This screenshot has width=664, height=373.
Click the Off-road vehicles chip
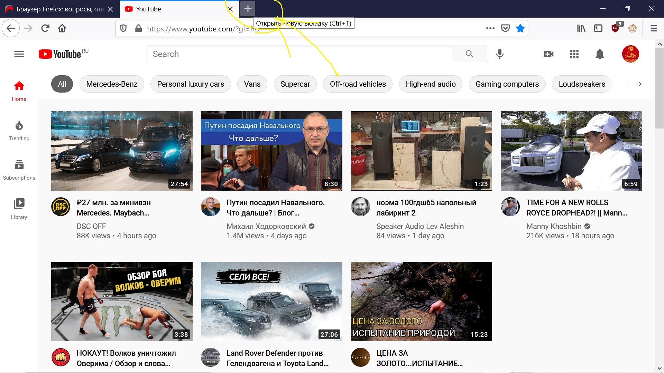coord(358,84)
